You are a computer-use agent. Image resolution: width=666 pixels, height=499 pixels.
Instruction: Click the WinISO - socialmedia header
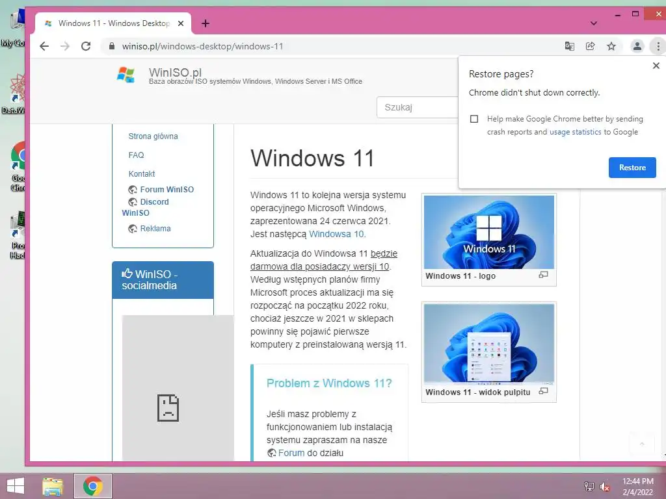click(163, 280)
